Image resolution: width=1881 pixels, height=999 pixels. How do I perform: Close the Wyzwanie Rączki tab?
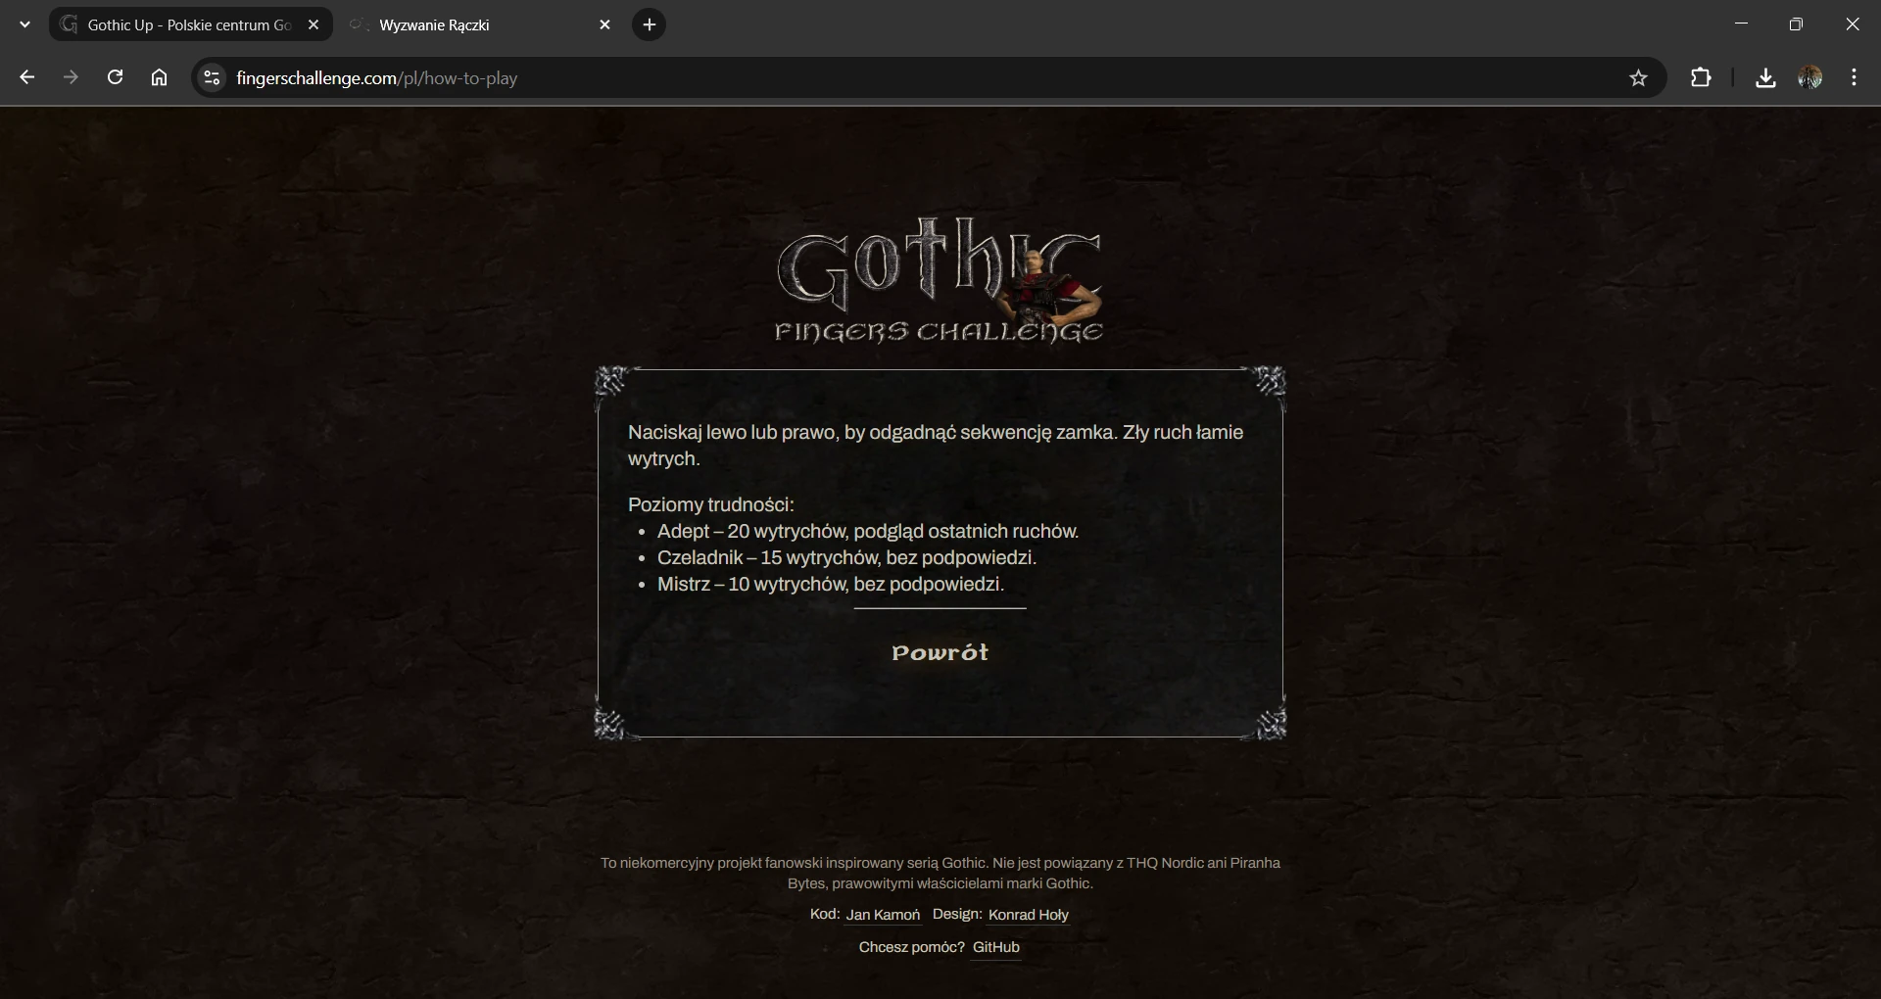pos(604,24)
